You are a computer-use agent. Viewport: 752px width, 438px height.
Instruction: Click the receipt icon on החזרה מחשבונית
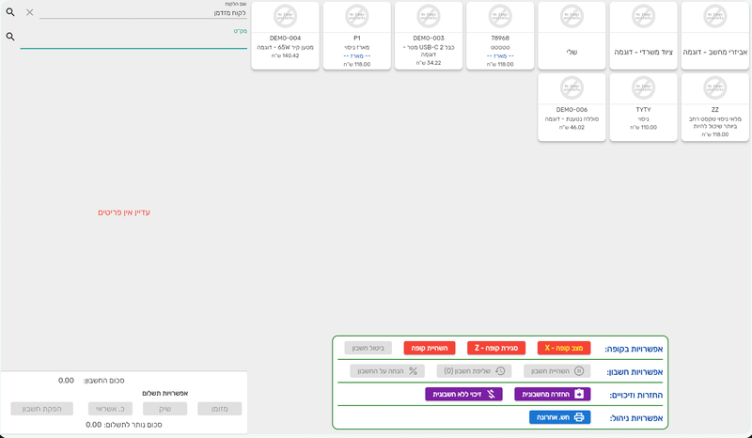[x=579, y=395]
